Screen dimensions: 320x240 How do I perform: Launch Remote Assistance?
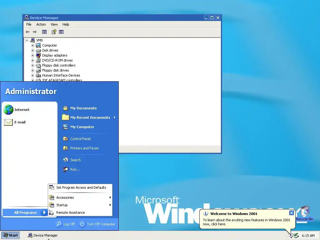[80, 212]
